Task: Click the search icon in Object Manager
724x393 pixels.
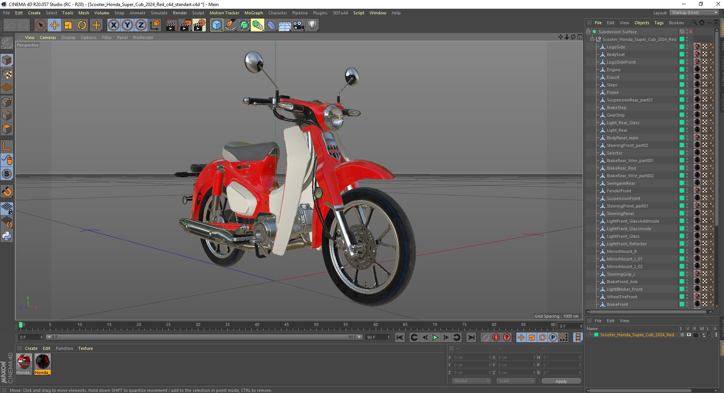Action: 695,23
